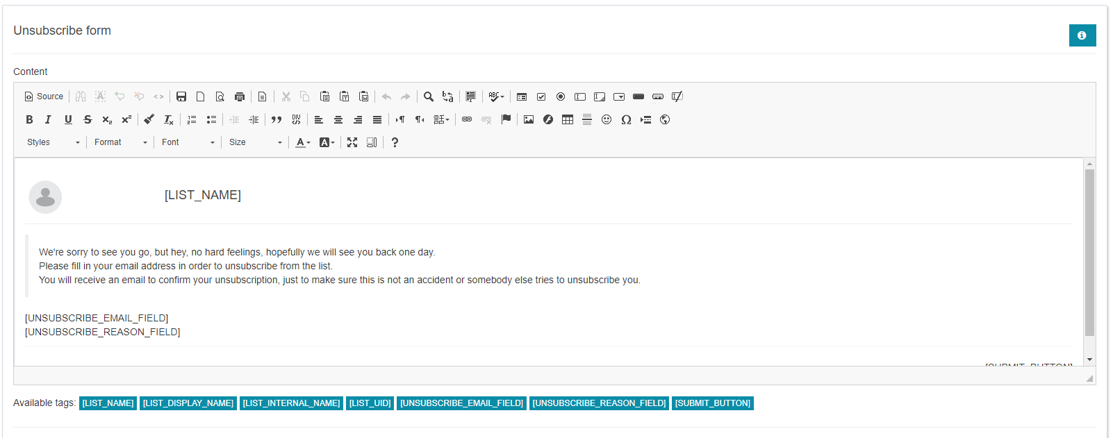Image resolution: width=1113 pixels, height=438 pixels.
Task: Open the Background Color picker
Action: 327,142
